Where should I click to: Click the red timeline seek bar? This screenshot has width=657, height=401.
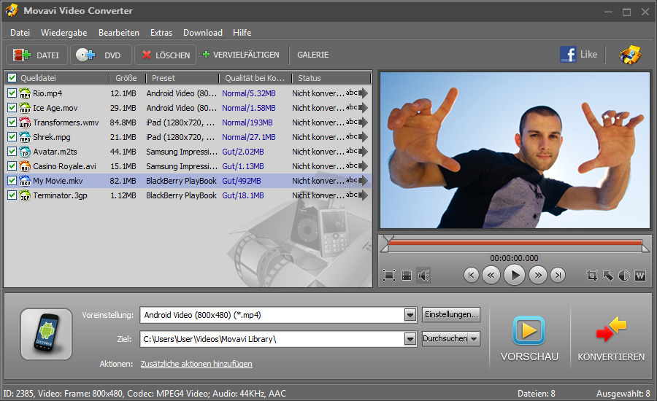click(x=515, y=243)
